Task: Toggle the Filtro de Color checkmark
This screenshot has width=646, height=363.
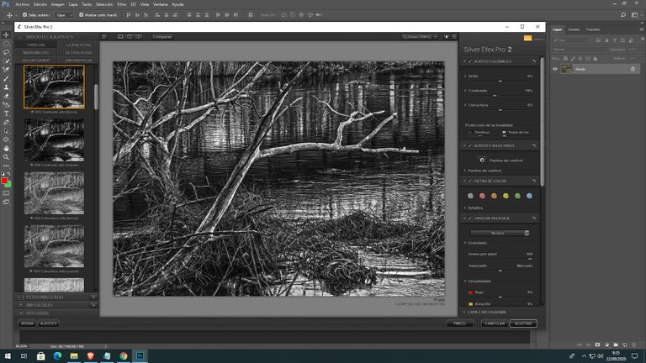Action: [x=470, y=181]
